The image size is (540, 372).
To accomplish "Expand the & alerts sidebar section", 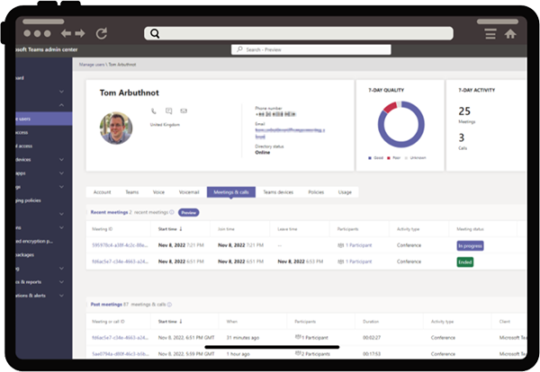I will (x=61, y=296).
